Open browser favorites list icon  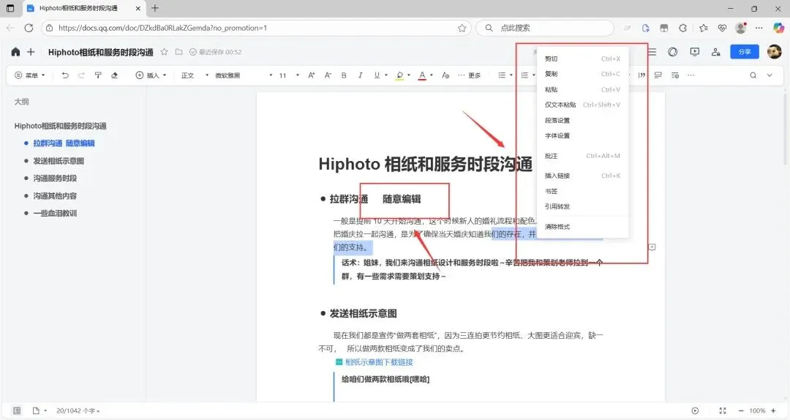[x=704, y=29]
